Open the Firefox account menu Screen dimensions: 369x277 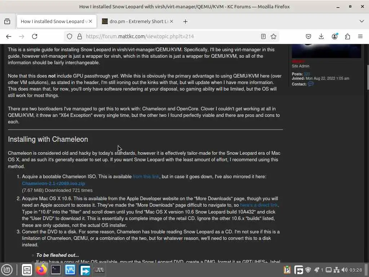pyautogui.click(x=334, y=36)
